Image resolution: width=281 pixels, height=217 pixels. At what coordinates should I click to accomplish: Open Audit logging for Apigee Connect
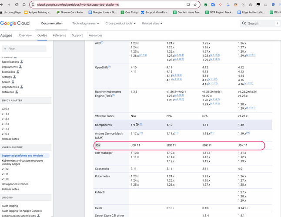pyautogui.click(x=22, y=211)
